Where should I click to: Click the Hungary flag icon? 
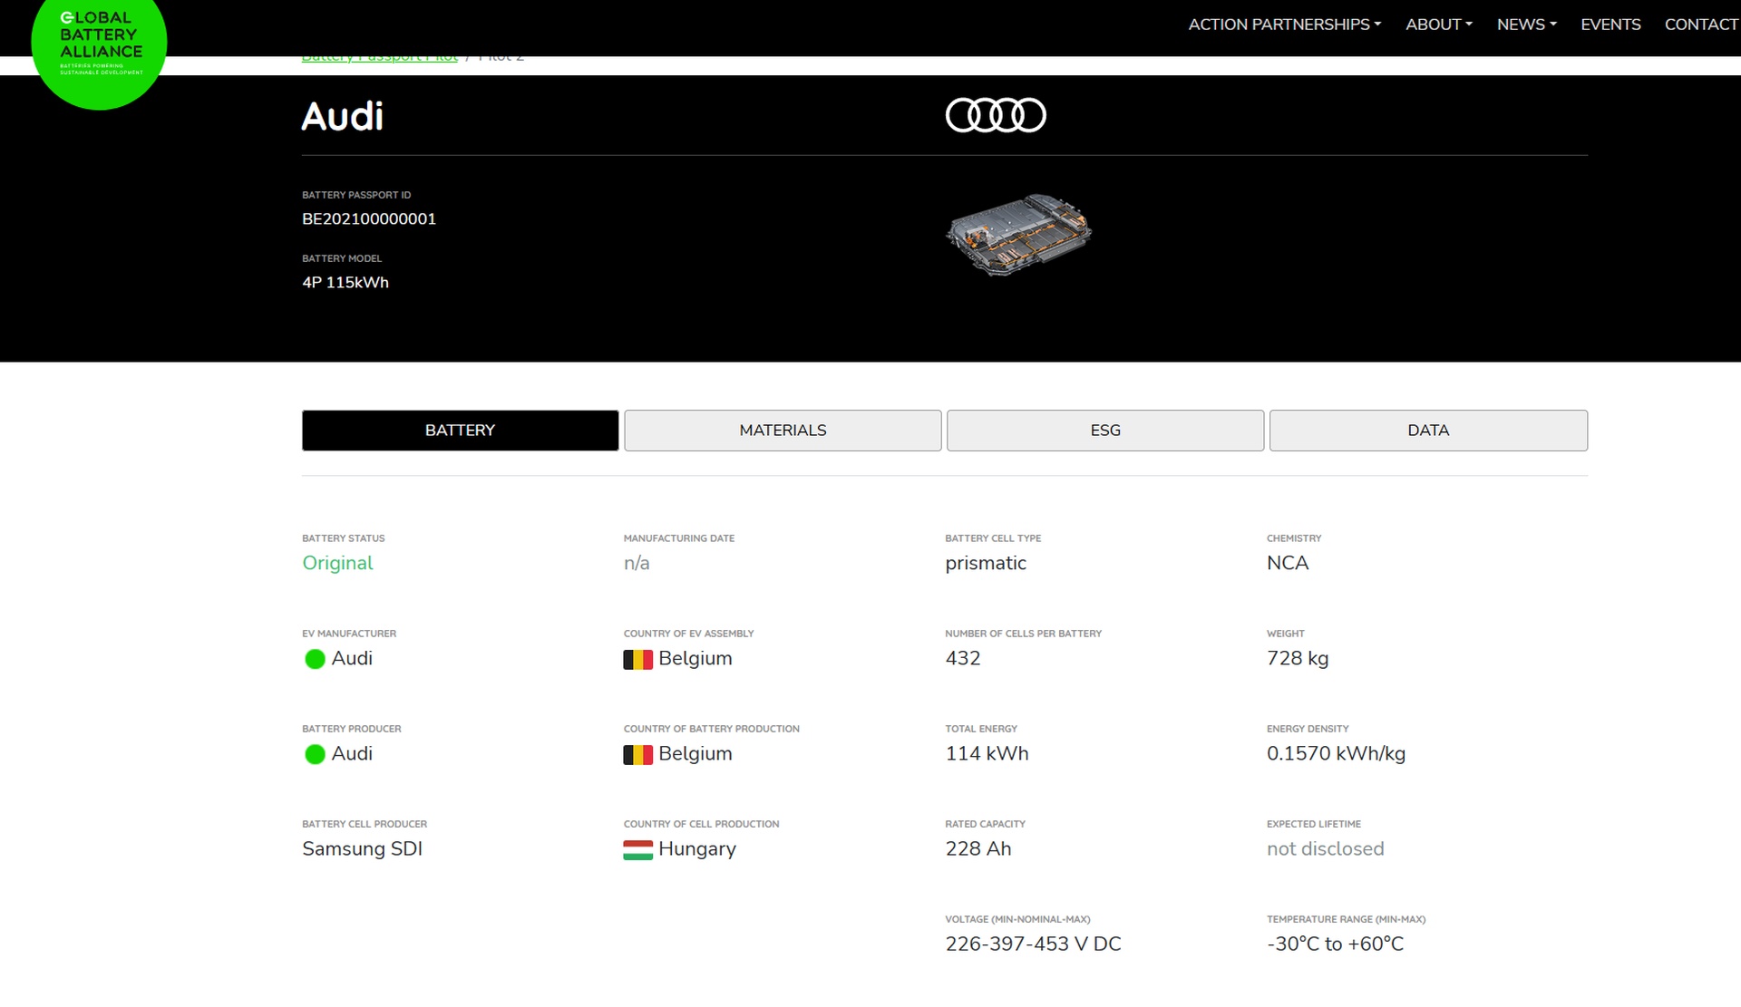click(x=637, y=850)
